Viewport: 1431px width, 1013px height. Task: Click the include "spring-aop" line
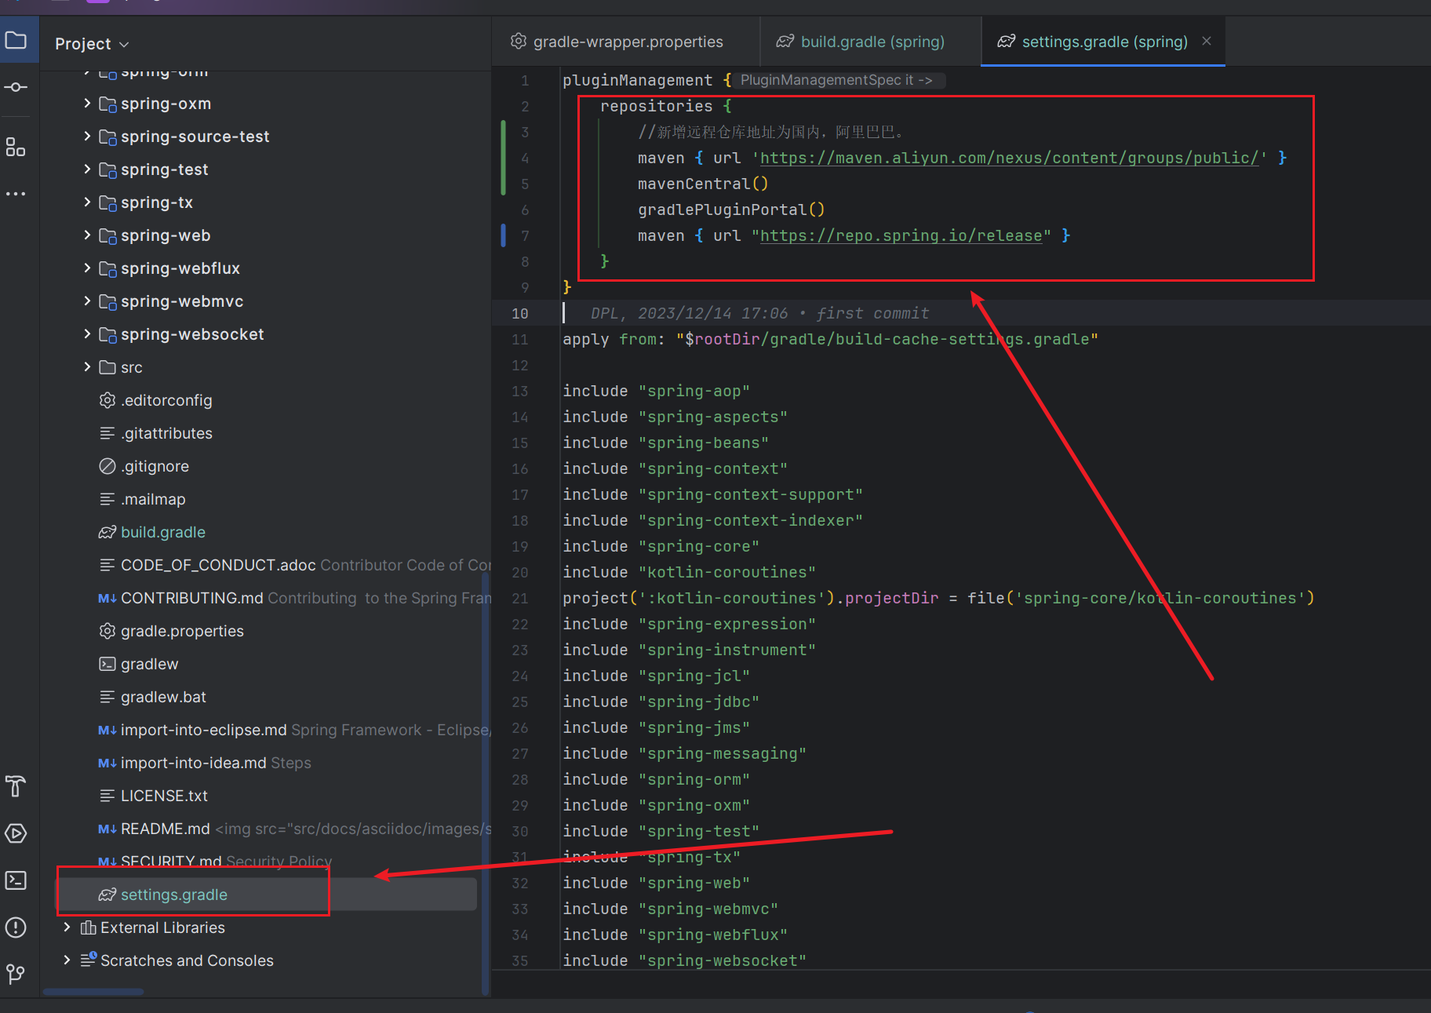click(656, 391)
